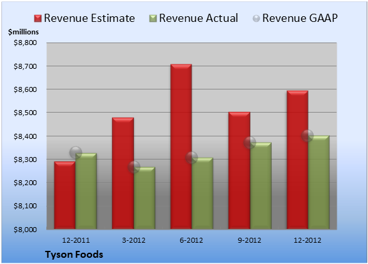368x264 pixels.
Task: Click the red Revenue Estimate legend swatch
Action: [38, 19]
